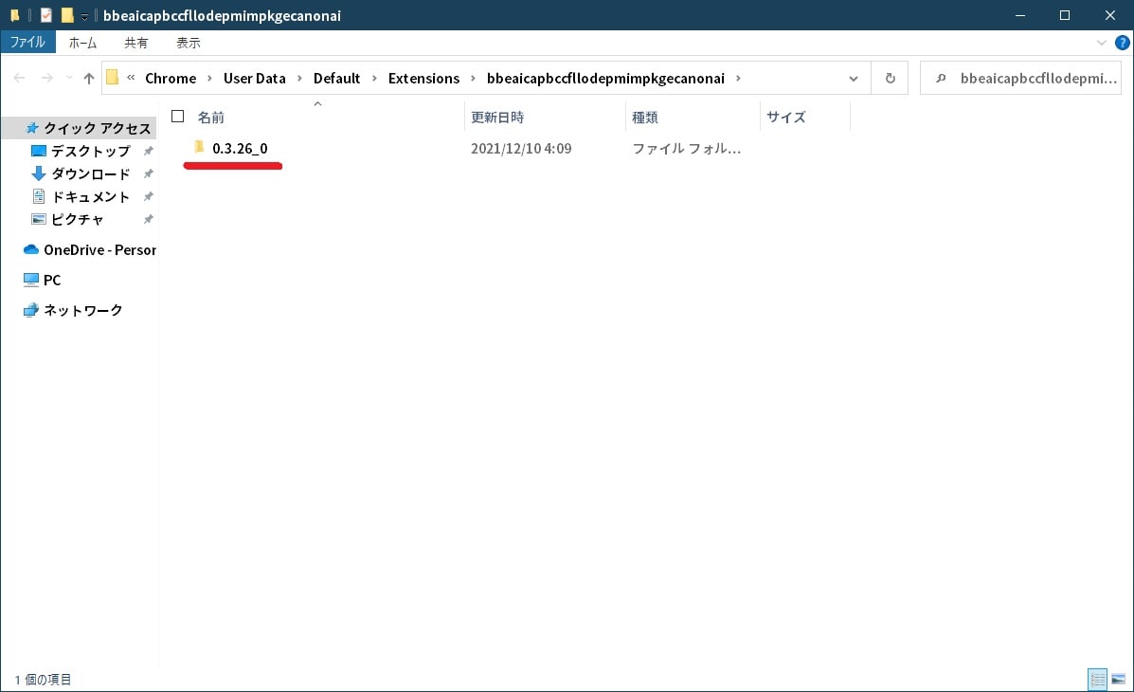Open OneDrive - Personal in navigation pane
Image resolution: width=1134 pixels, height=692 pixels.
pos(90,249)
